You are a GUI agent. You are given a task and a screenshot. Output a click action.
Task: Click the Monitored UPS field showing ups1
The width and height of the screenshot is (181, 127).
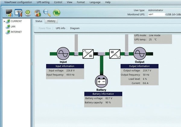coord(157,15)
